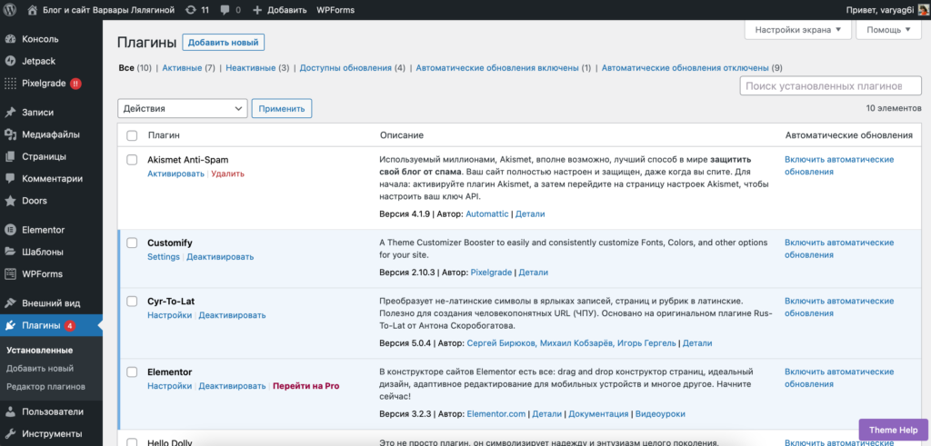Screen dimensions: 931x446
Task: Click the plugin search input field
Action: pos(823,86)
